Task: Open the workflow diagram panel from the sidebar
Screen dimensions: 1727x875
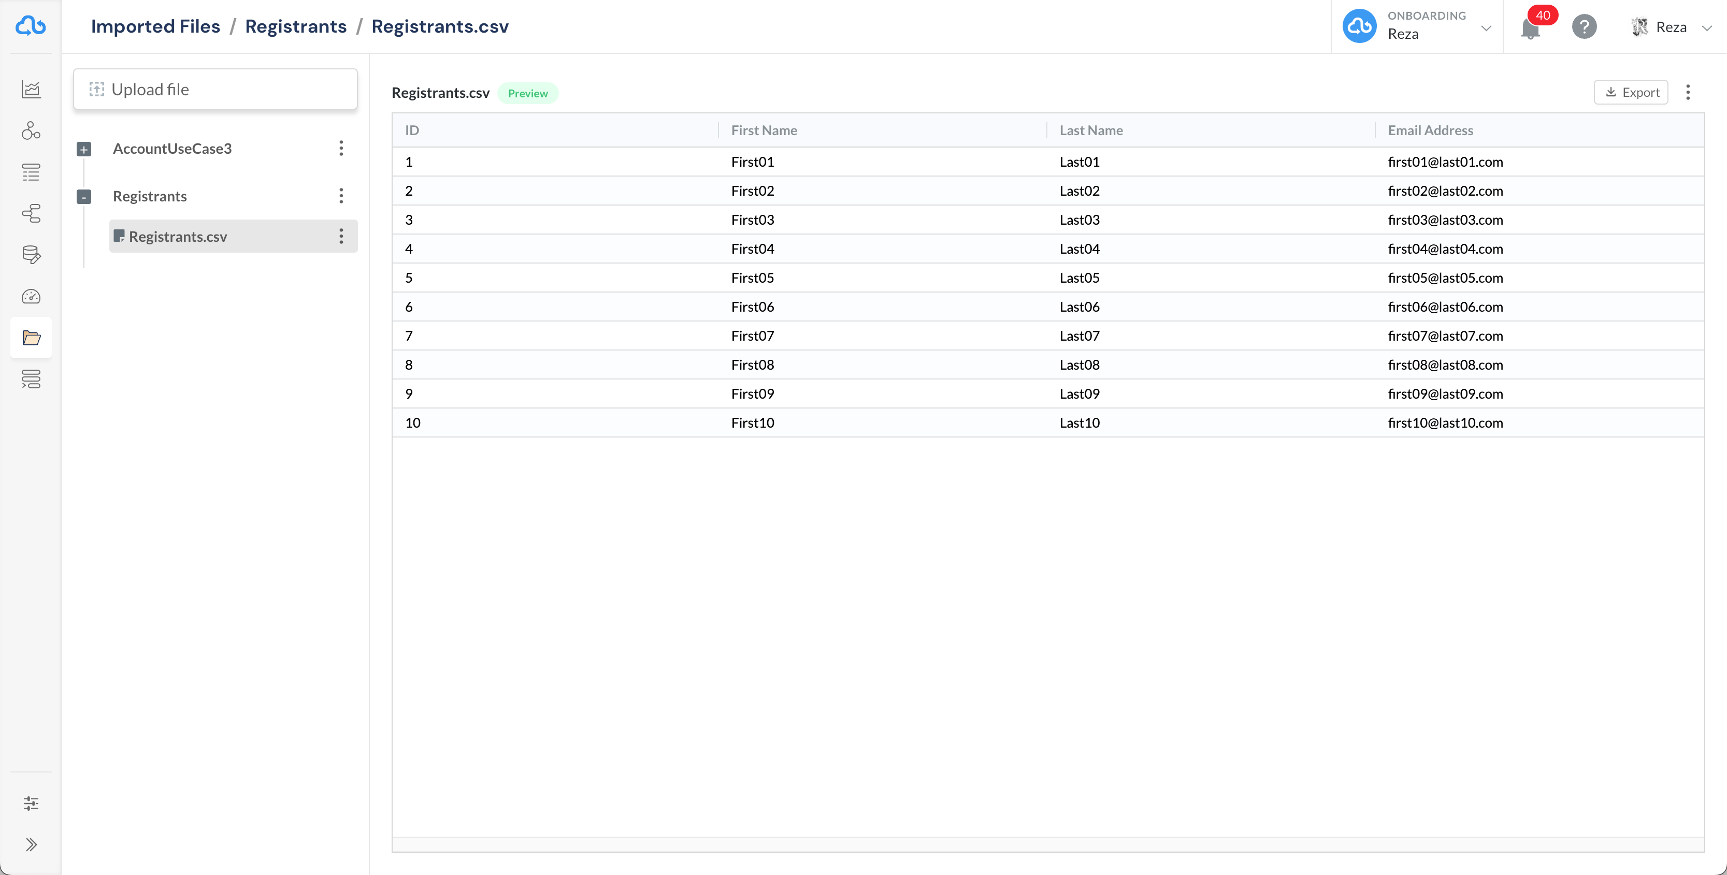Action: click(31, 214)
